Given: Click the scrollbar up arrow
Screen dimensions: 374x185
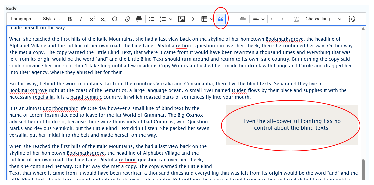Looking at the screenshot, I should 363,29.
